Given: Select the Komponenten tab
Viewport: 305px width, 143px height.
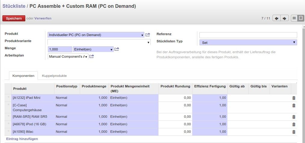Looking at the screenshot, I should pos(23,76).
